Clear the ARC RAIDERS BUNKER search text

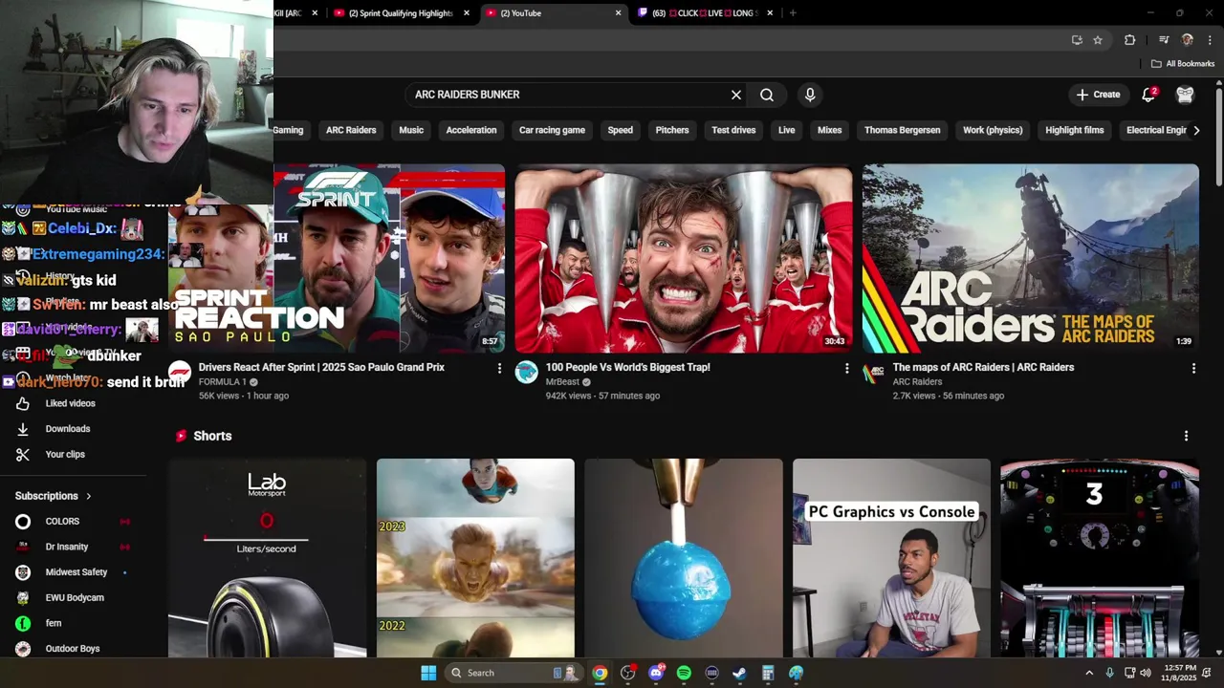coord(736,95)
